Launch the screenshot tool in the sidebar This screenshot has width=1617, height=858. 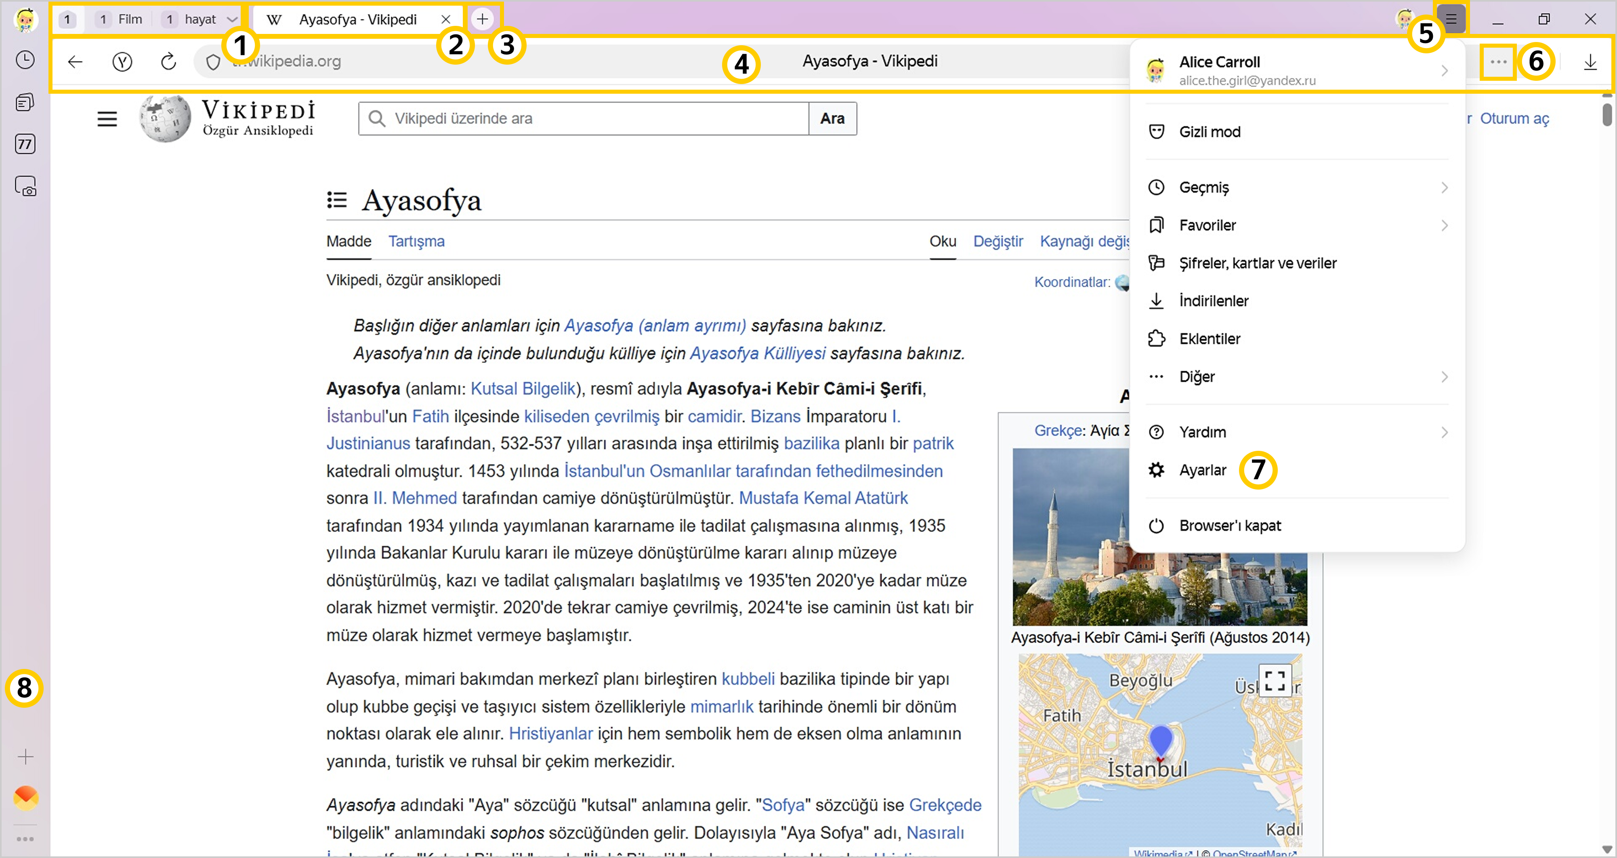pyautogui.click(x=25, y=187)
